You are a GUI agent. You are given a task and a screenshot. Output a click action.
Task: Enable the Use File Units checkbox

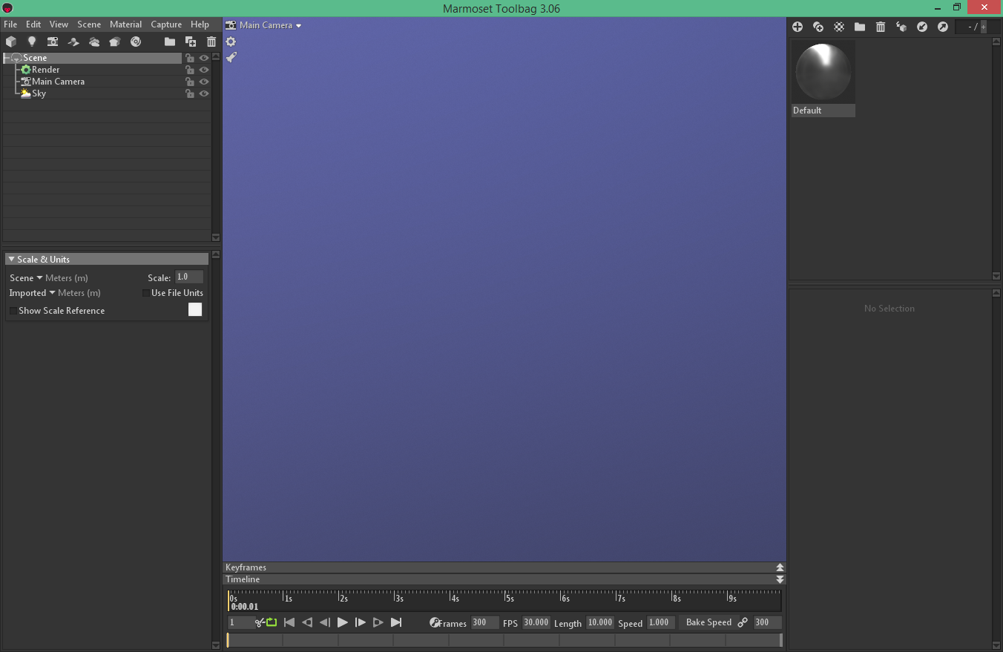pos(145,292)
